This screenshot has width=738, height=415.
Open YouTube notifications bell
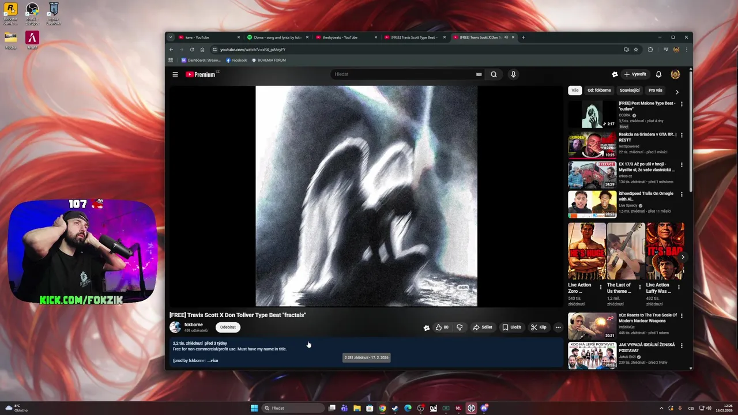[x=658, y=74]
